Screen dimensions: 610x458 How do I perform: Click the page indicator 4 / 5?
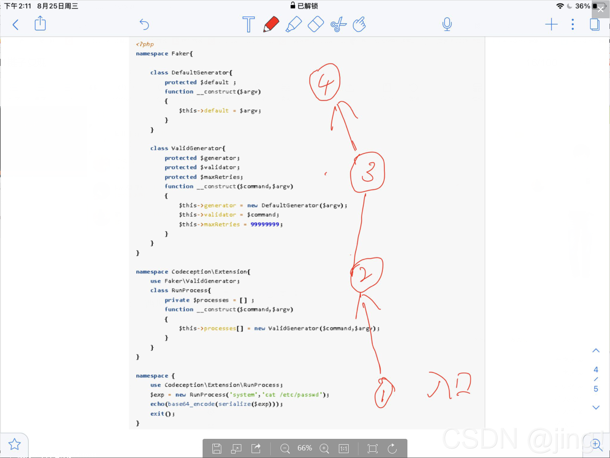[x=596, y=379]
